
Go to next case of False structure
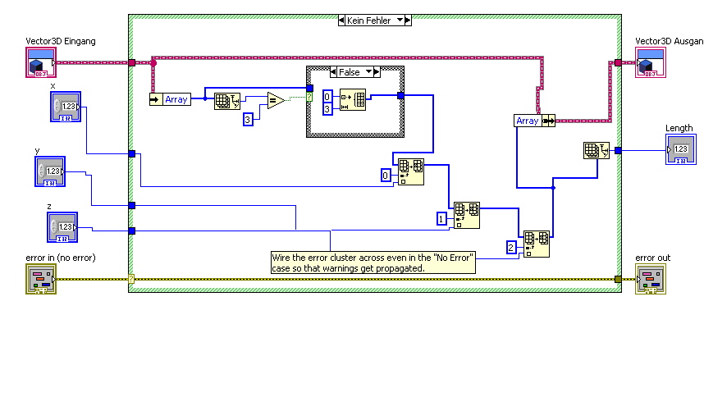(377, 72)
